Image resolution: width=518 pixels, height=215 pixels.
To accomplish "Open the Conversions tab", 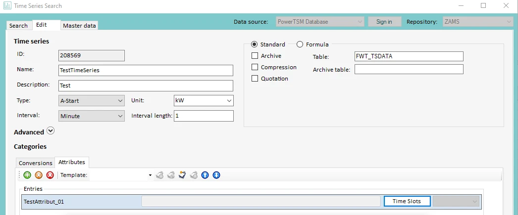I will click(x=35, y=163).
